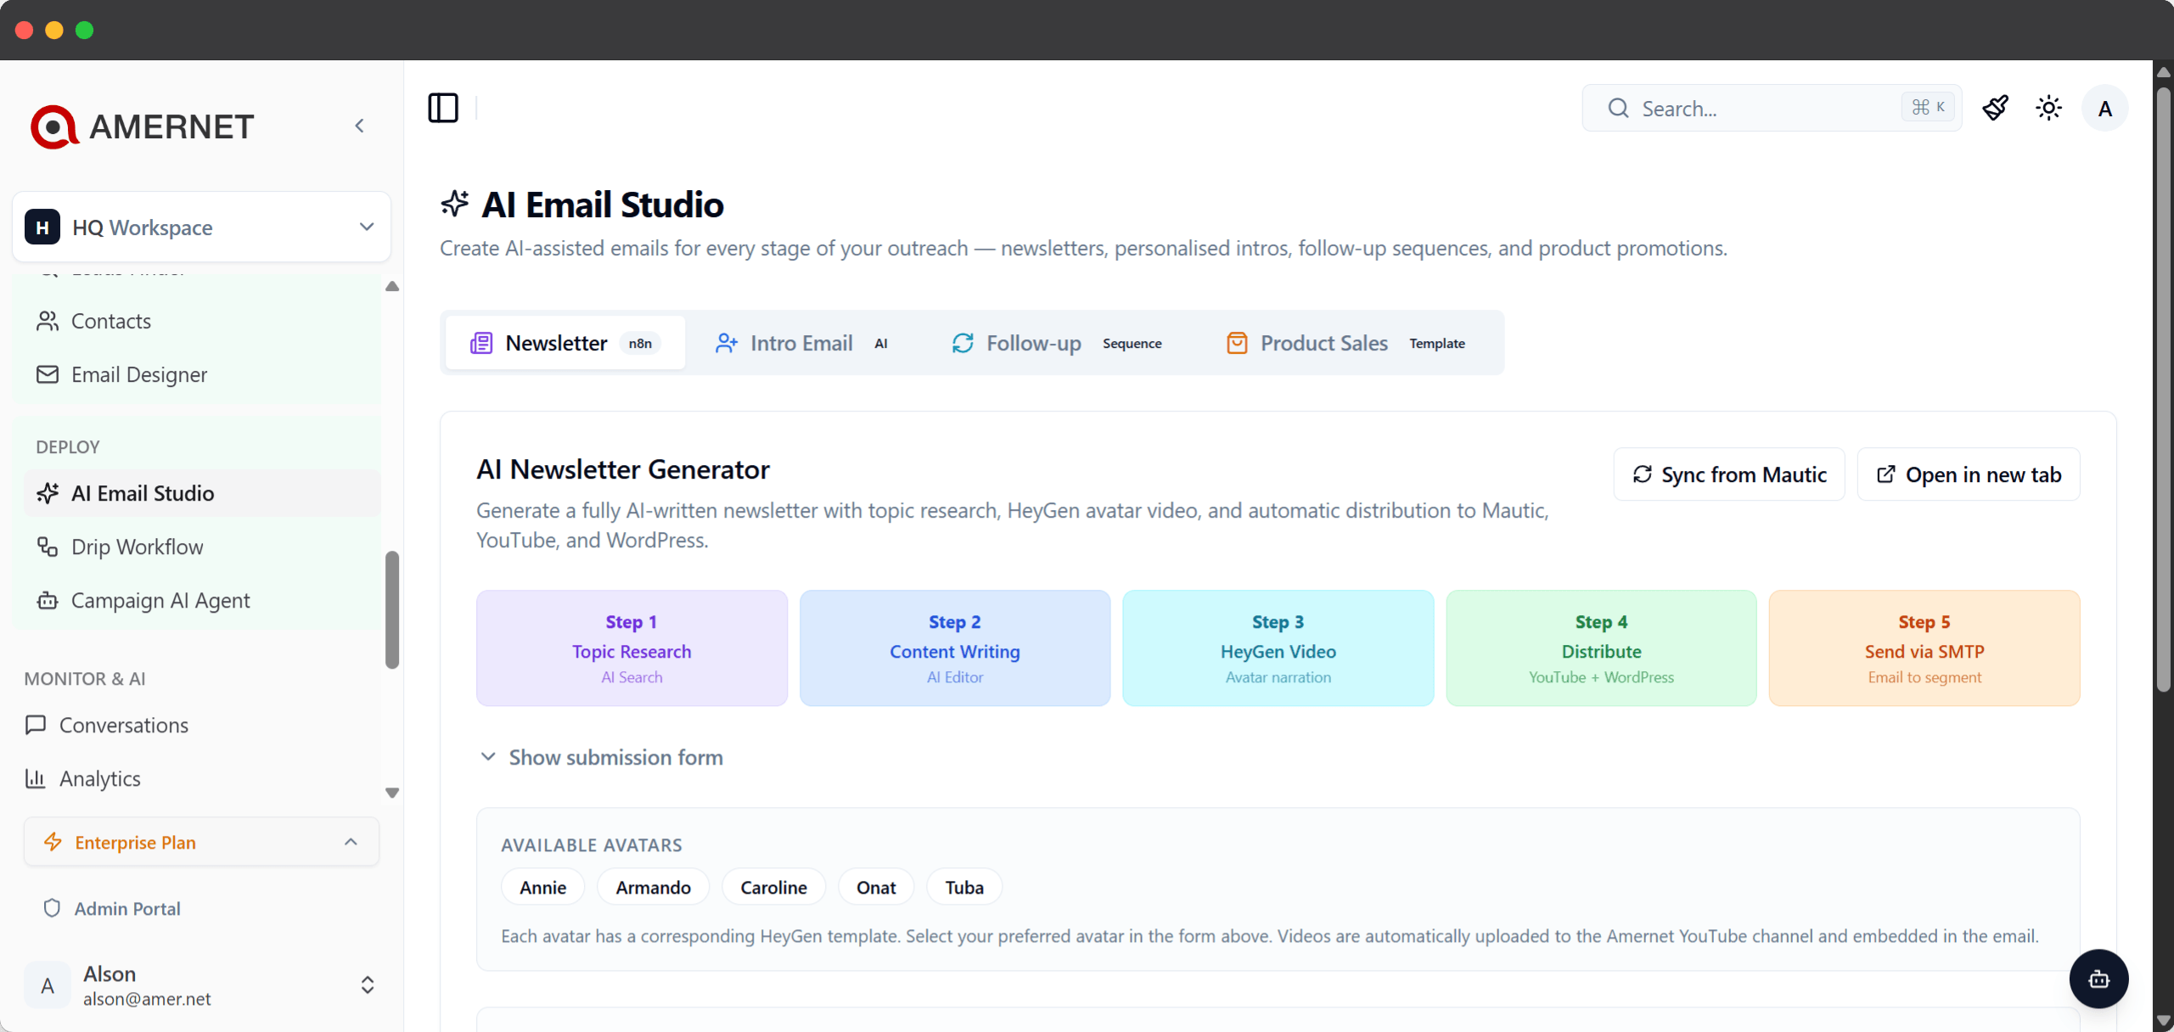Click the Follow-up refresh arrows icon

pos(963,343)
